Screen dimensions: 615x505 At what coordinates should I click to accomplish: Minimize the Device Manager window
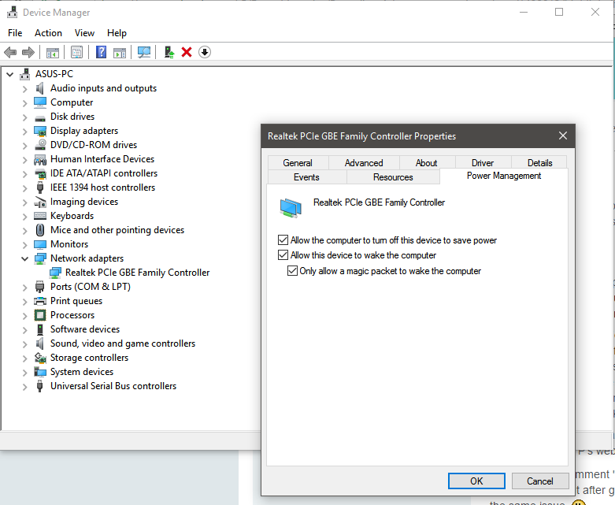[523, 12]
